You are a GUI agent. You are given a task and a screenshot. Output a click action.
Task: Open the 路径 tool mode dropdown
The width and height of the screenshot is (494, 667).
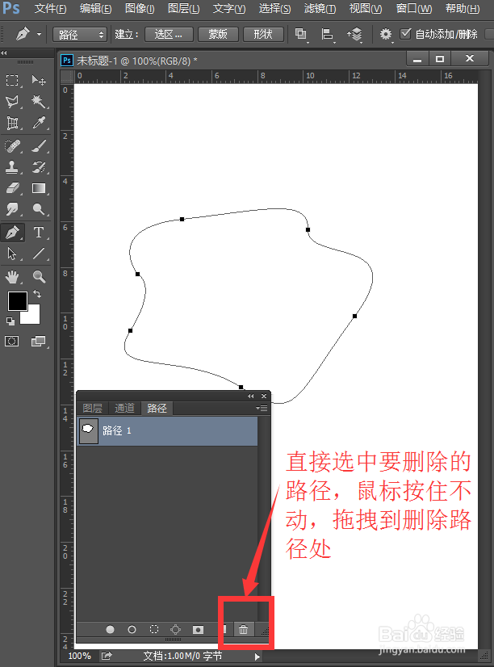click(x=79, y=35)
